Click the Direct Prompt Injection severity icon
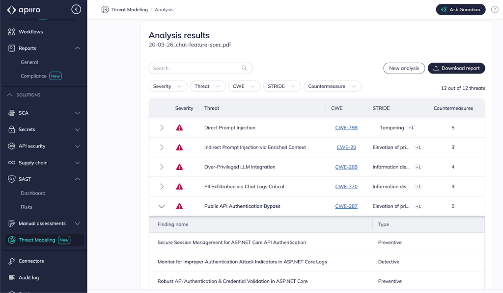The image size is (503, 293). tap(179, 128)
